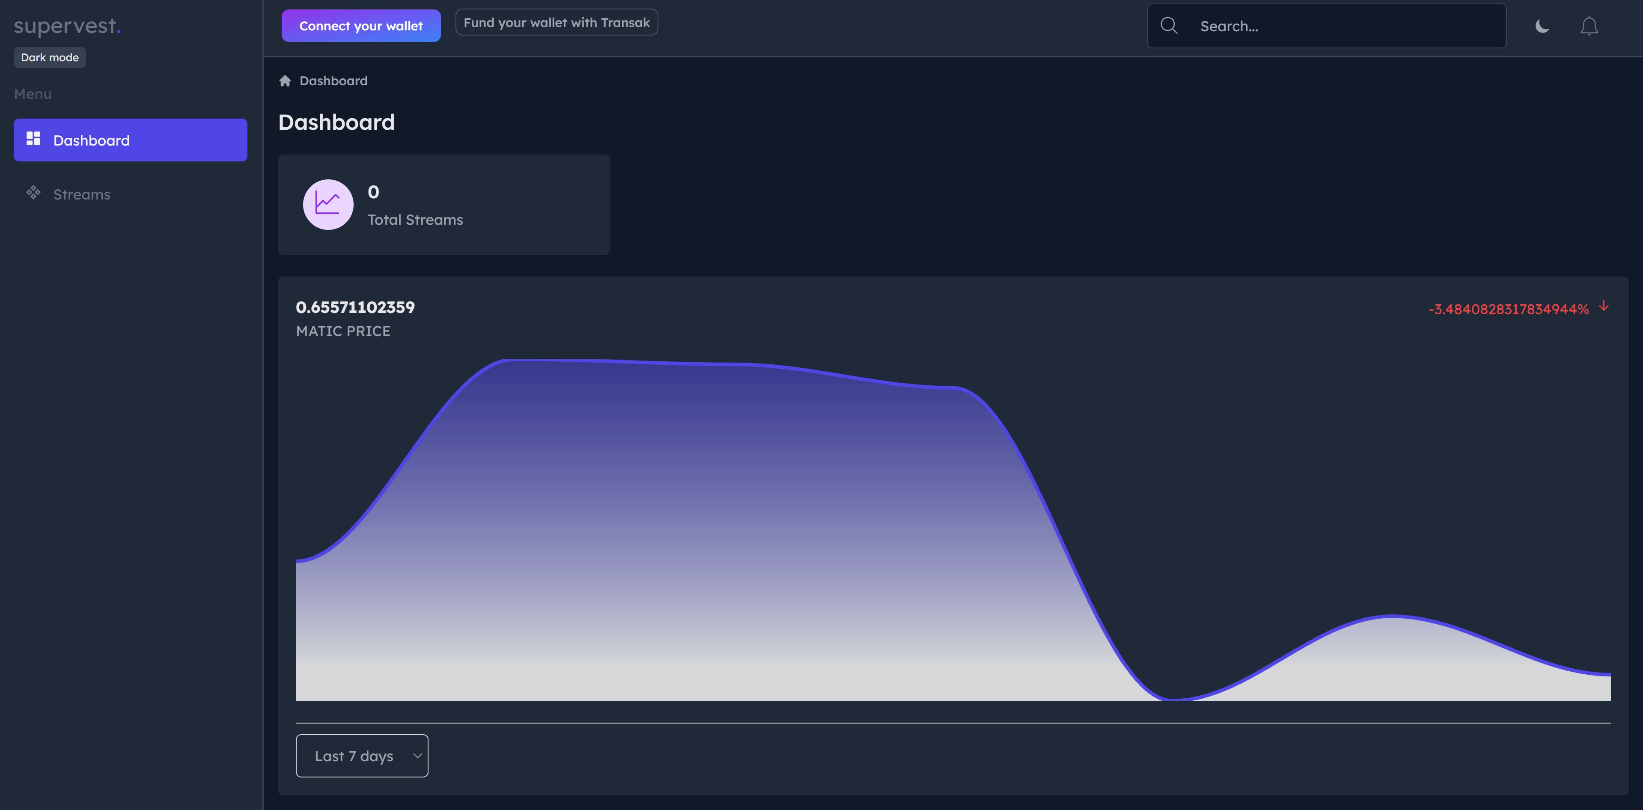1643x810 pixels.
Task: Click the notifications bell icon
Action: (1589, 25)
